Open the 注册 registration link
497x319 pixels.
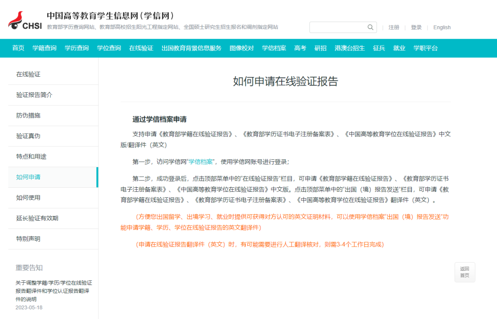coord(393,28)
